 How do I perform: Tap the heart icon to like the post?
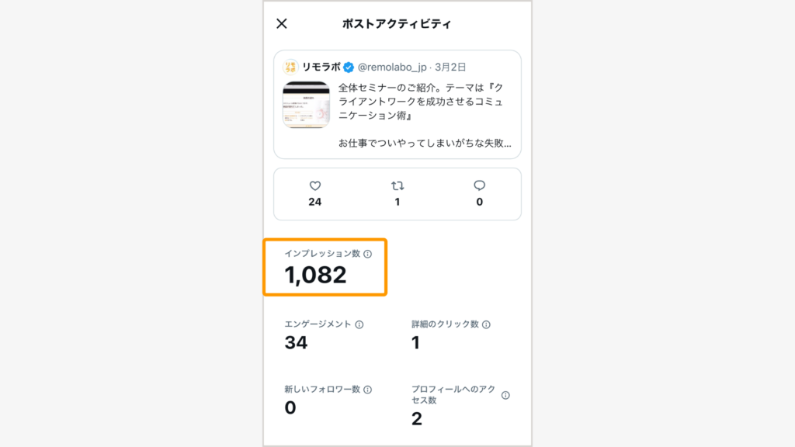[x=315, y=185]
